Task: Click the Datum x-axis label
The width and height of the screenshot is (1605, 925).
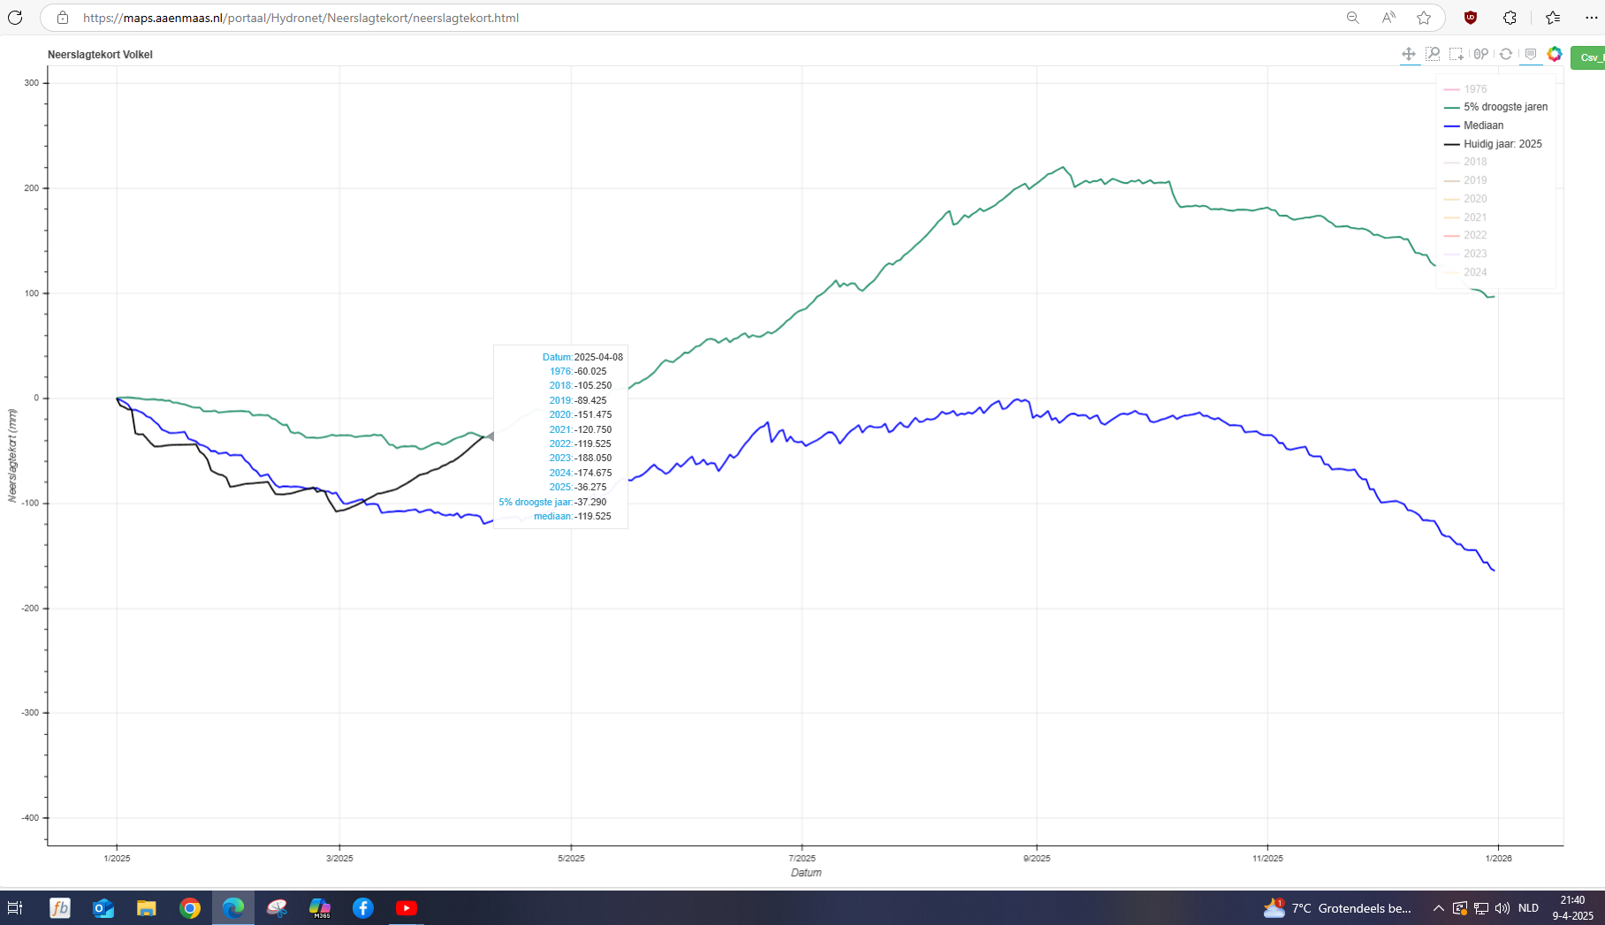Action: click(806, 873)
